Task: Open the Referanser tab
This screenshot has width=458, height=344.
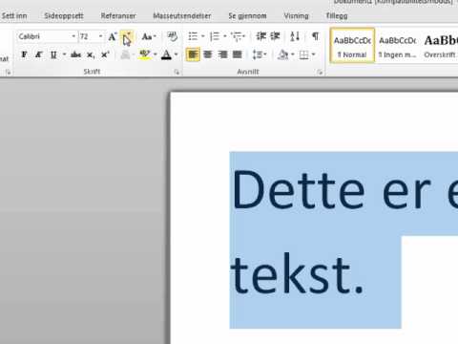Action: [118, 15]
